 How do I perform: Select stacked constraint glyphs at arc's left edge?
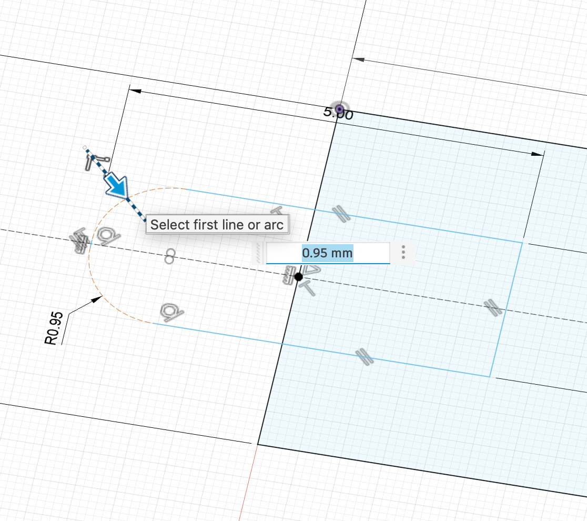[x=80, y=241]
